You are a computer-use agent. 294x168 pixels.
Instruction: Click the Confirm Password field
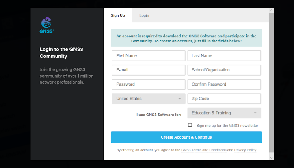pos(224,84)
